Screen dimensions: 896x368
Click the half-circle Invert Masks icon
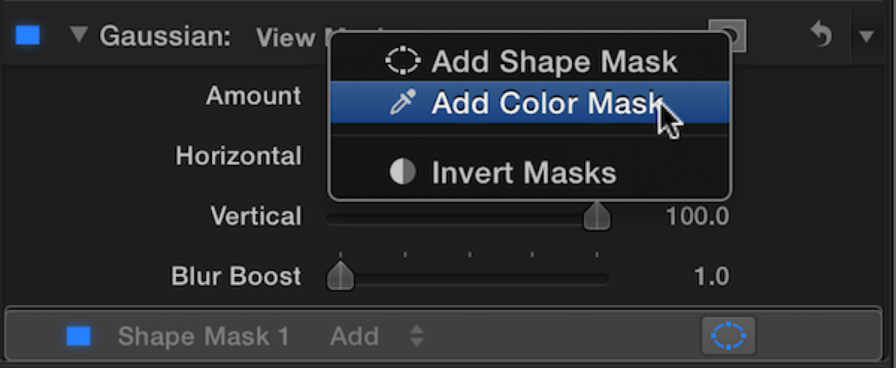click(x=403, y=172)
